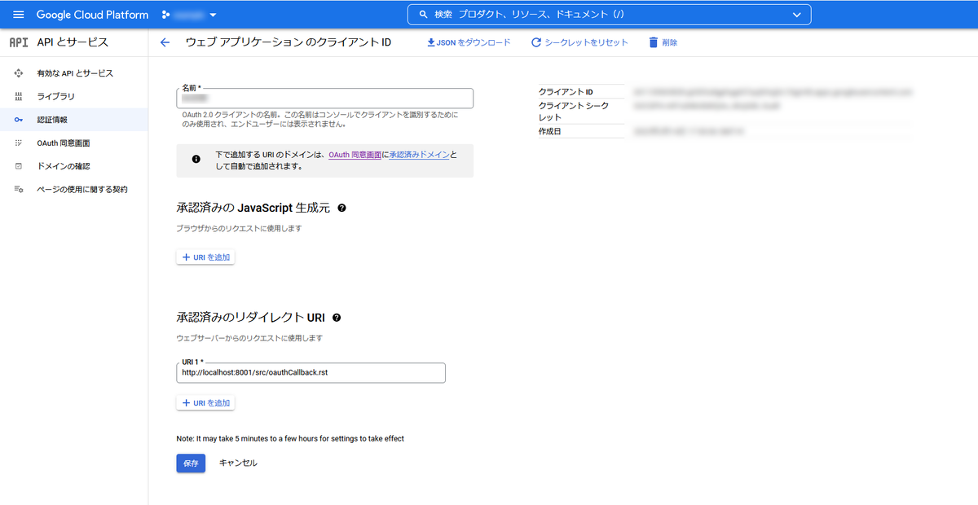The image size is (978, 505).
Task: Click the 5 minutes settings note text
Action: pyautogui.click(x=290, y=438)
